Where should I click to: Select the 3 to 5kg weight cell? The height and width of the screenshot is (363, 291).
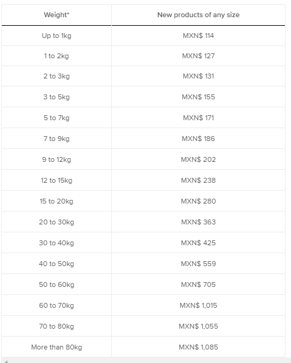click(56, 97)
